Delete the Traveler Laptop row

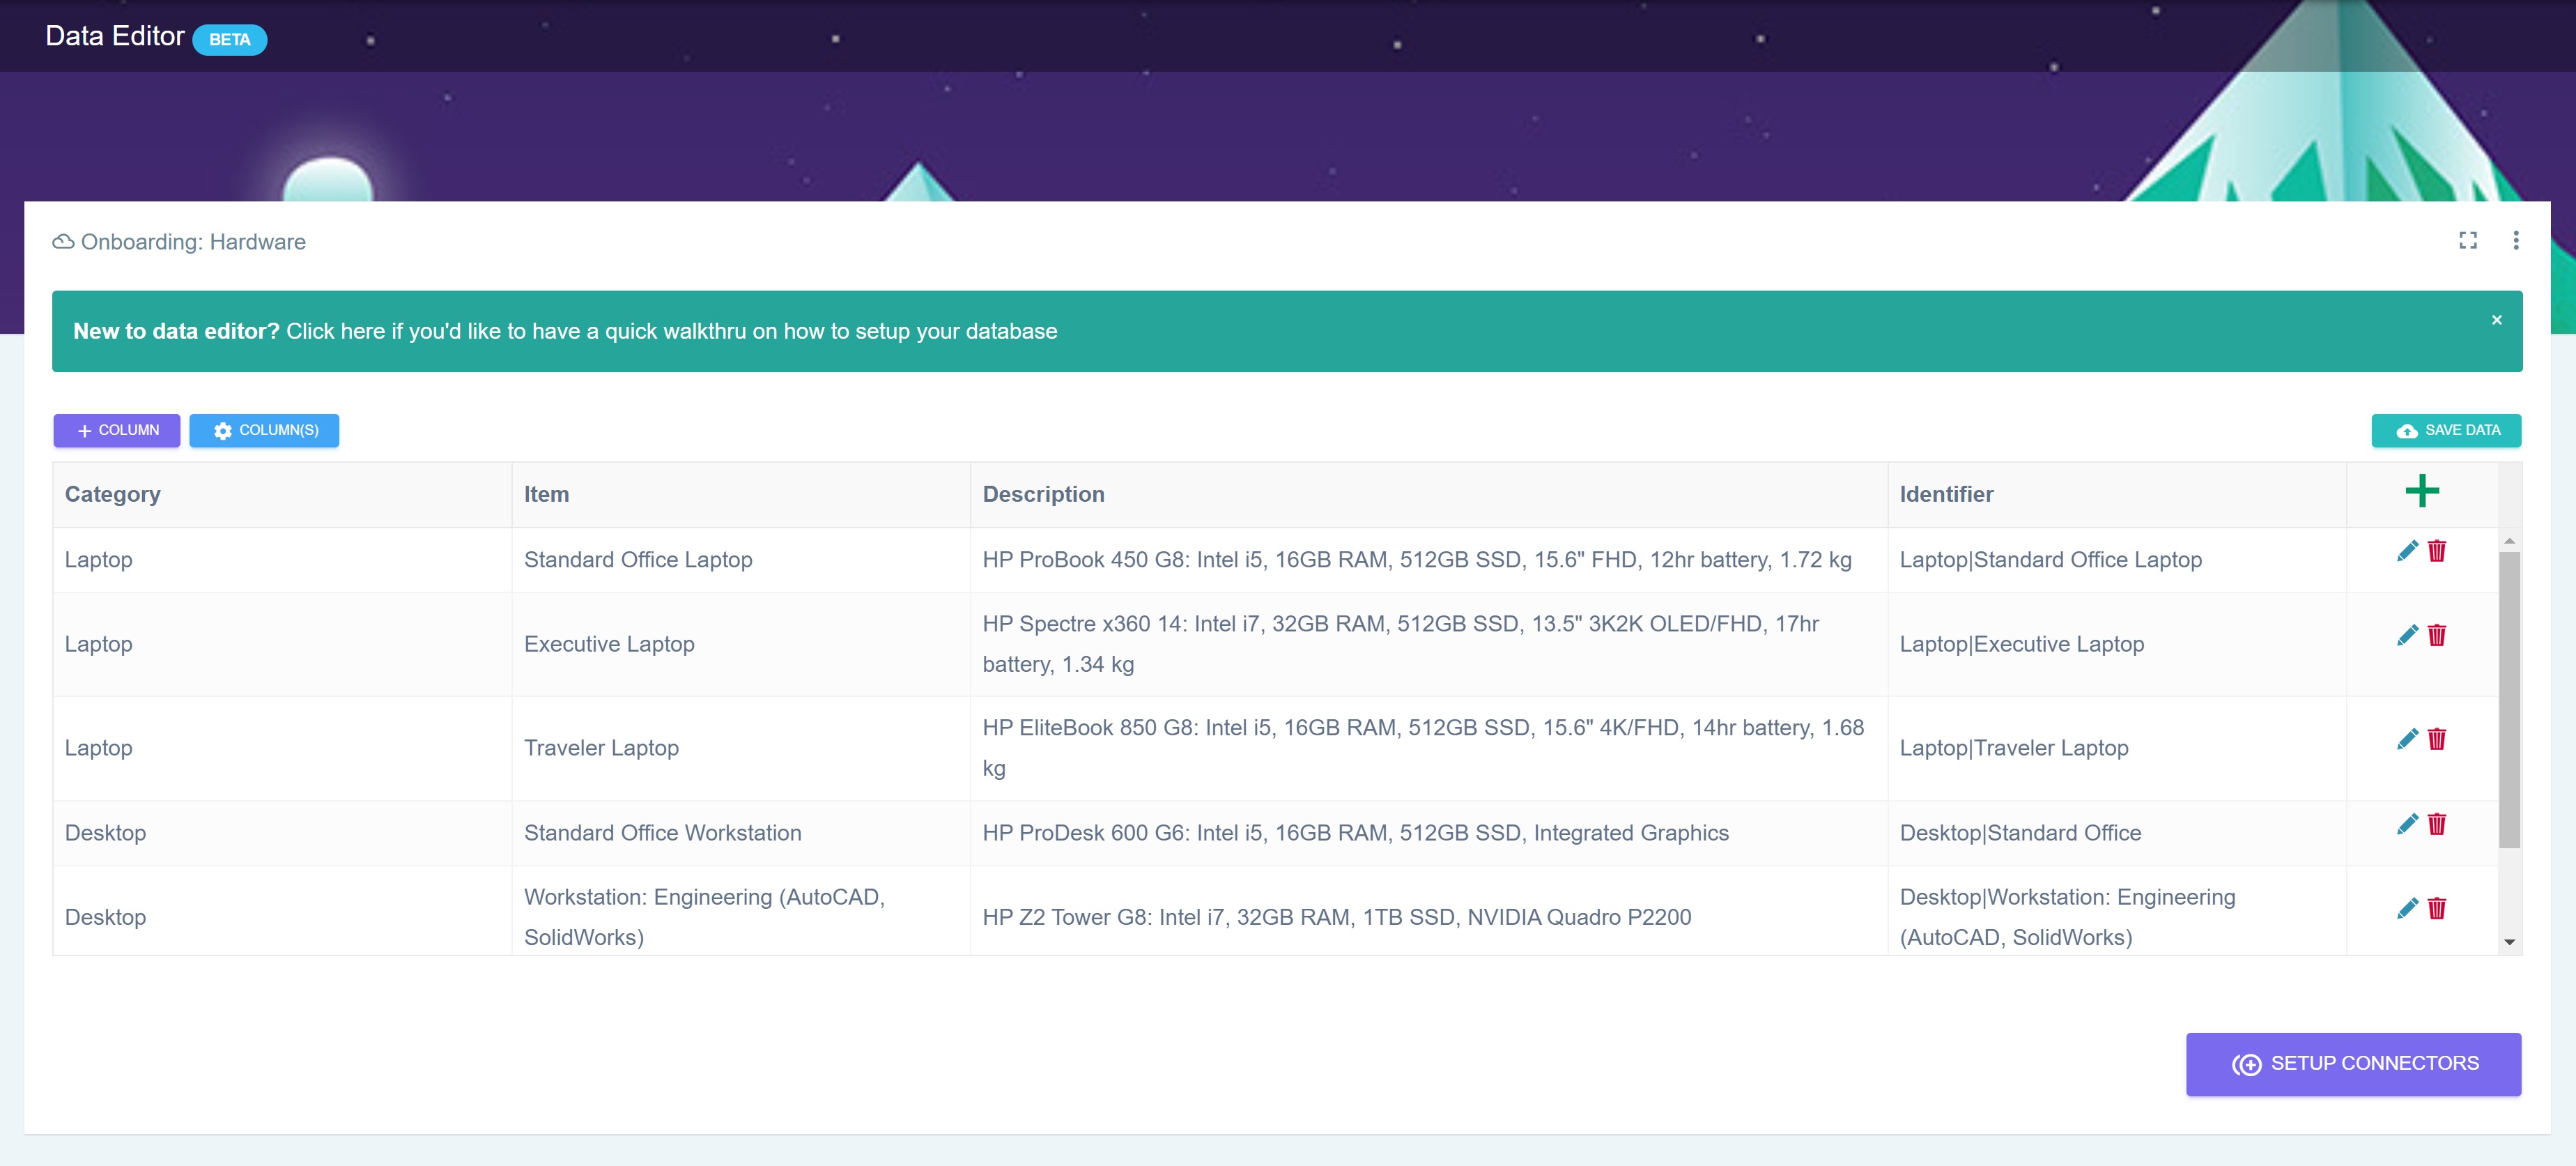click(2437, 740)
